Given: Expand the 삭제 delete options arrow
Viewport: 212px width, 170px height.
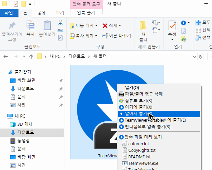Looking at the screenshot, I should point(120,25).
